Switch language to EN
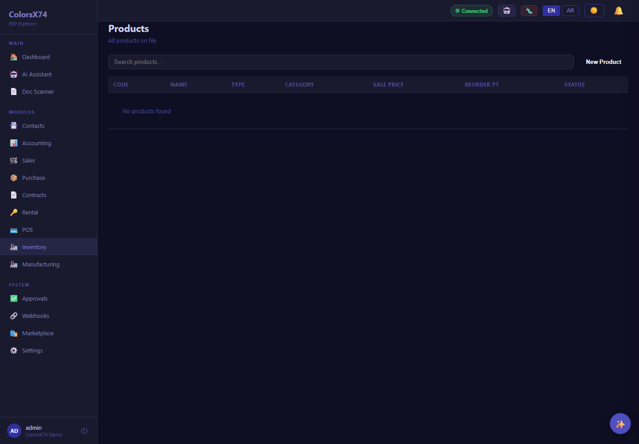 (x=551, y=11)
